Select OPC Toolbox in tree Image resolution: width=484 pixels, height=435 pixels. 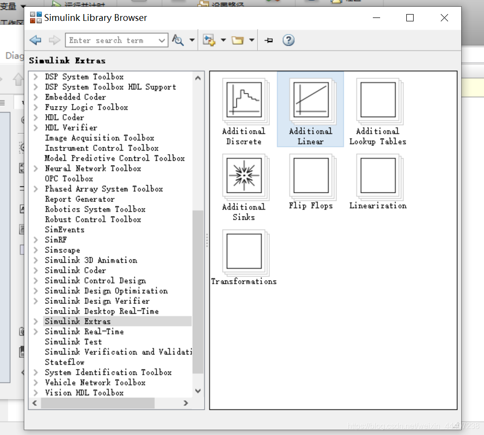click(69, 179)
